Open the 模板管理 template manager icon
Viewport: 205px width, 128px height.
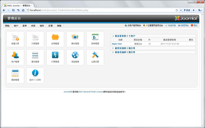pos(15,75)
